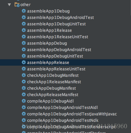
Task: Click gear icon beside assembleAppRelease
Action: coord(24,62)
